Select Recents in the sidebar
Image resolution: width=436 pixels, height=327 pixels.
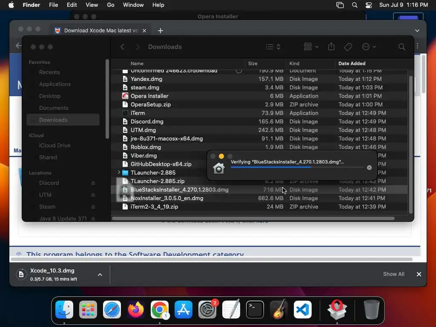[63, 72]
